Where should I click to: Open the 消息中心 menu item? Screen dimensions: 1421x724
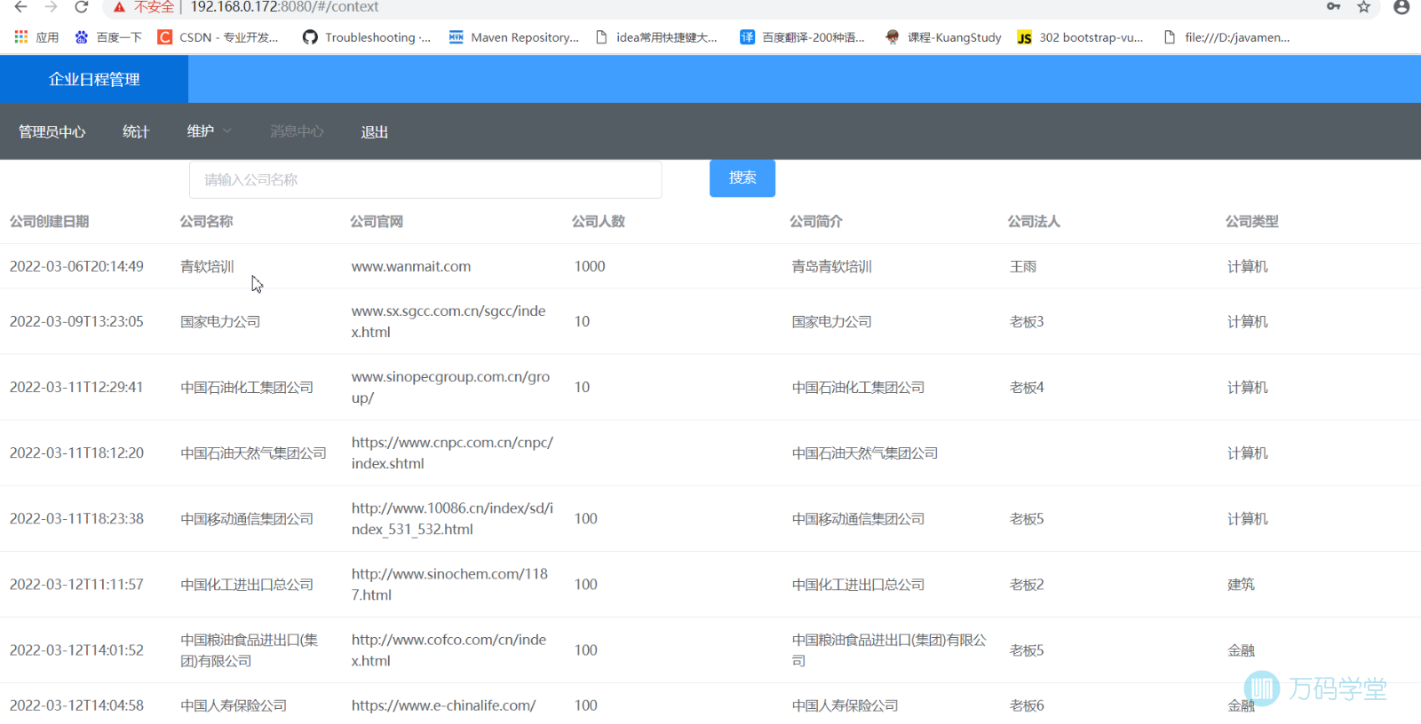pyautogui.click(x=297, y=131)
